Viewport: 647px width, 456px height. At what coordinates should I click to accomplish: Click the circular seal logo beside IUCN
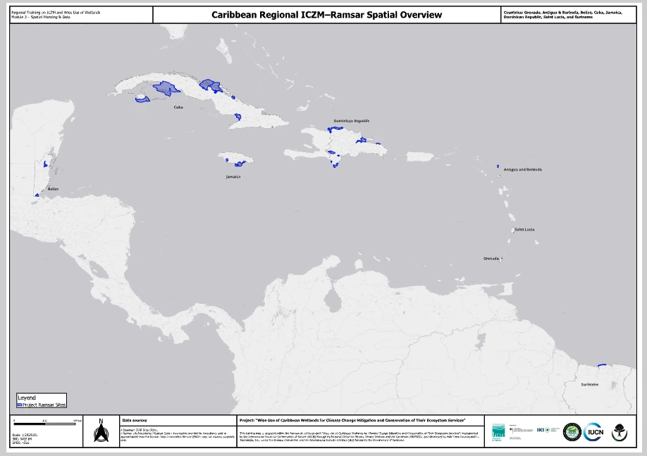point(572,431)
